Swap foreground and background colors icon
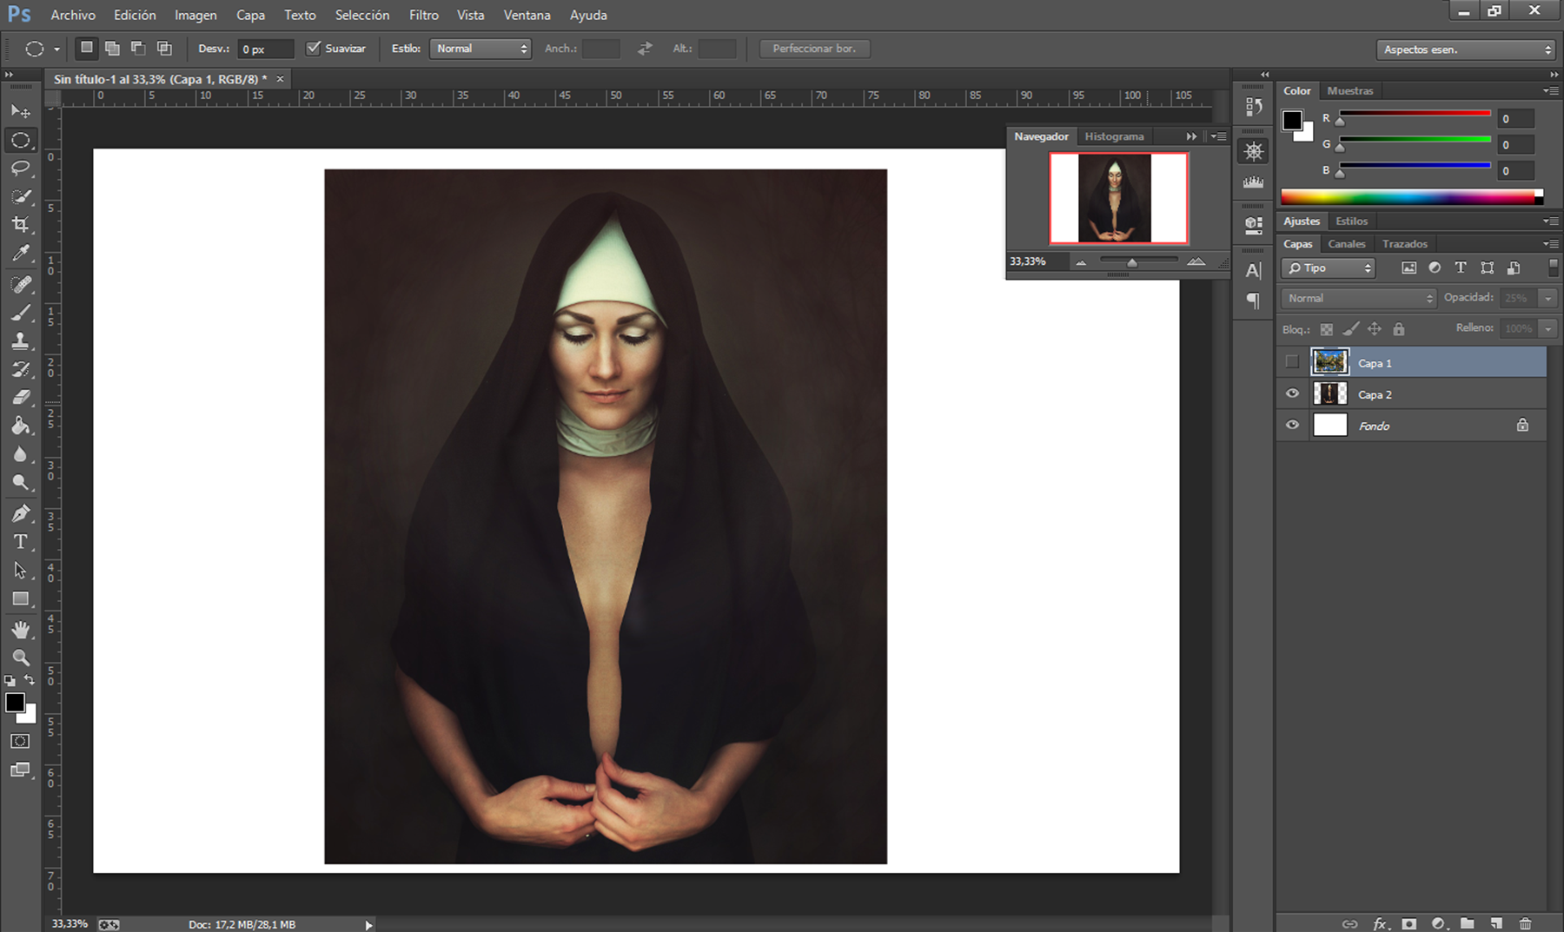Viewport: 1564px width, 932px height. pos(30,680)
